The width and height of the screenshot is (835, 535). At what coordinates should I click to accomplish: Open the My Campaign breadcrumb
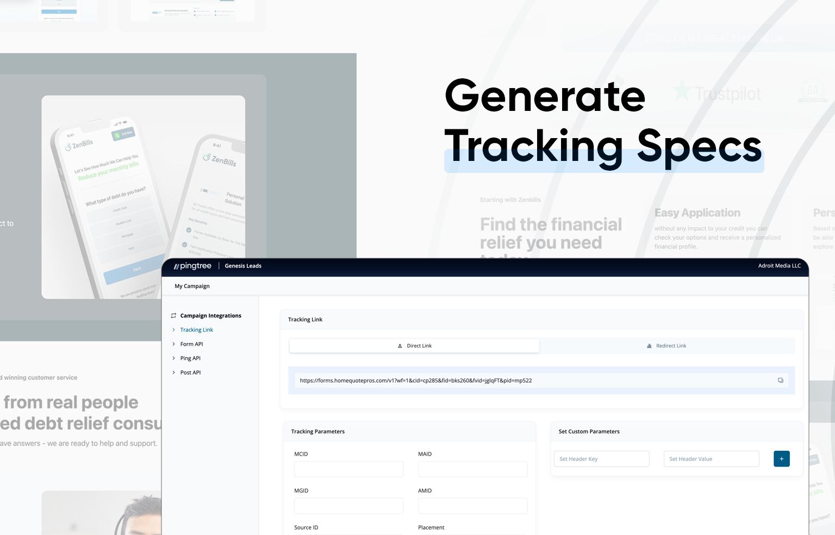click(192, 286)
